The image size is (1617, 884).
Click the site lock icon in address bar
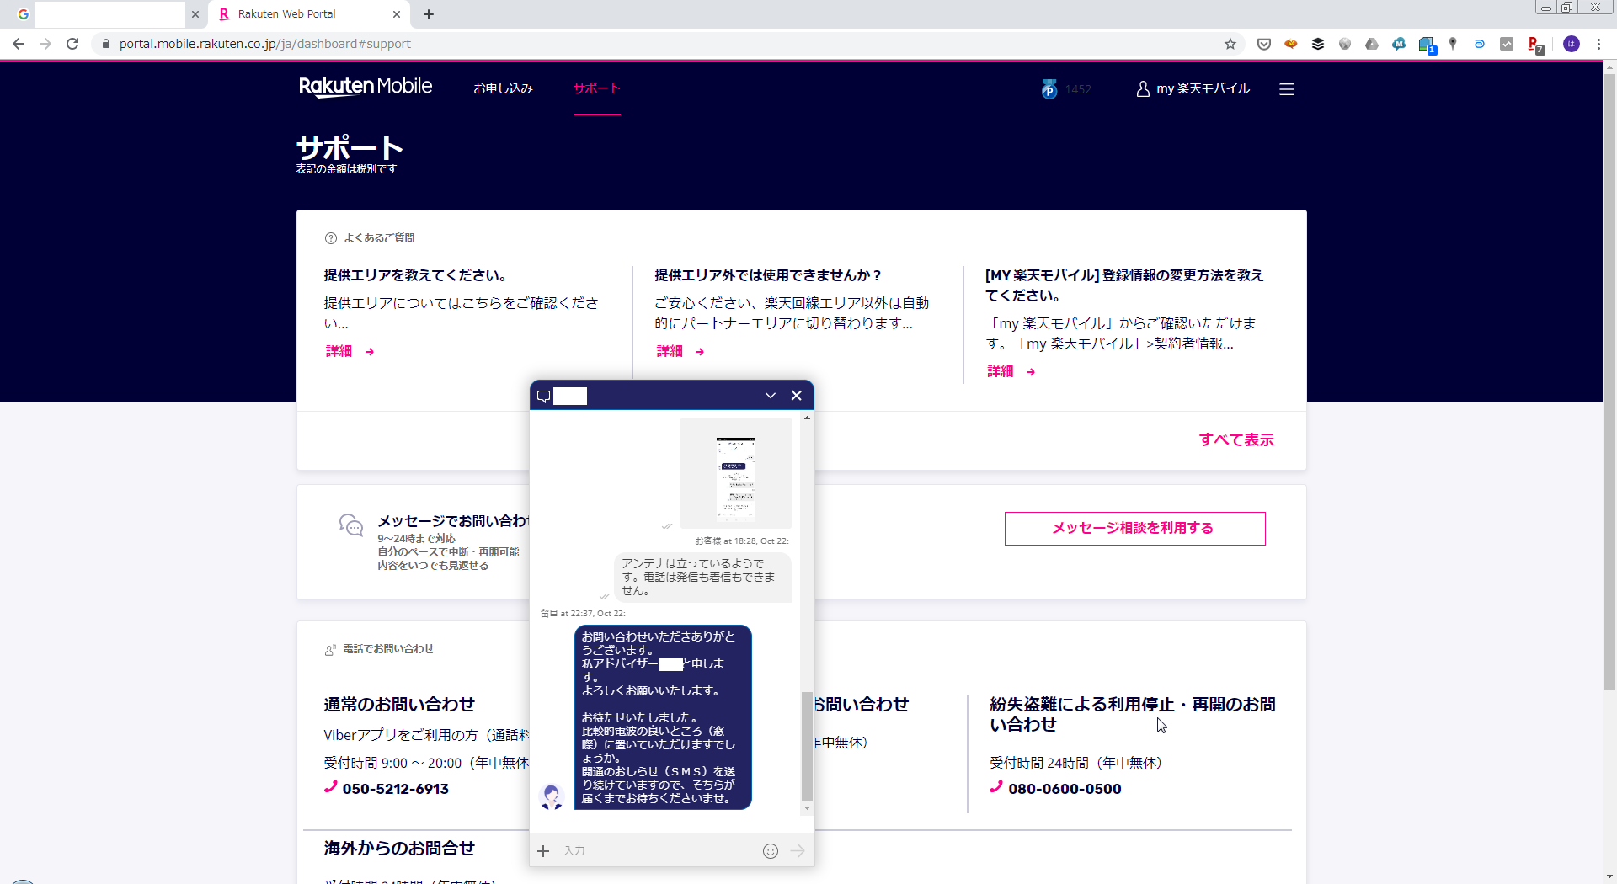[x=106, y=44]
